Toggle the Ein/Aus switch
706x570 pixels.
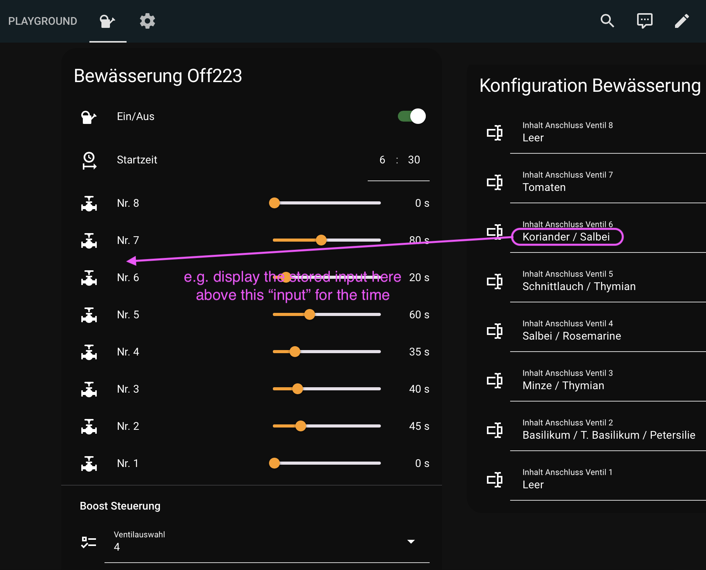412,116
